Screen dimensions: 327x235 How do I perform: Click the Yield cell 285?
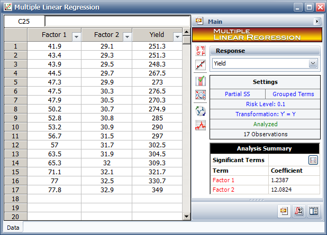157,118
